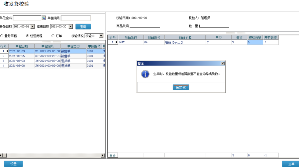Image resolution: width=299 pixels, height=168 pixels.
Task: Open 设置 at the bottom left
Action: click(13, 164)
